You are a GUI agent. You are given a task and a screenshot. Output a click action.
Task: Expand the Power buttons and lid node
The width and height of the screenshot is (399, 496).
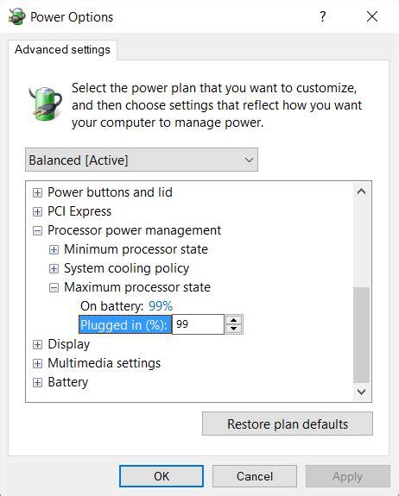(37, 192)
